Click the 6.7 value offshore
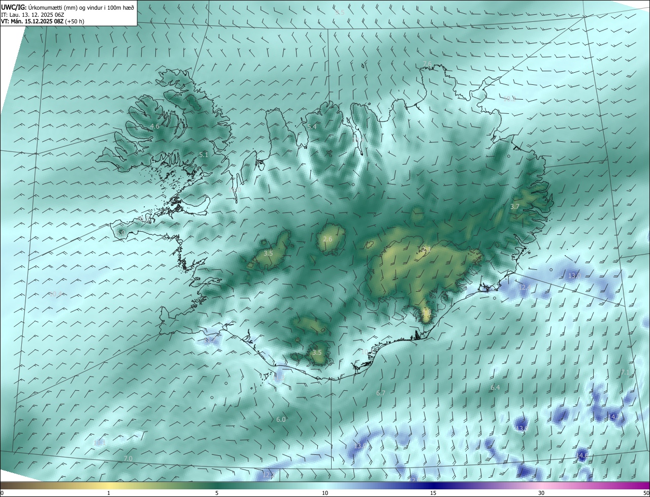 [x=381, y=393]
